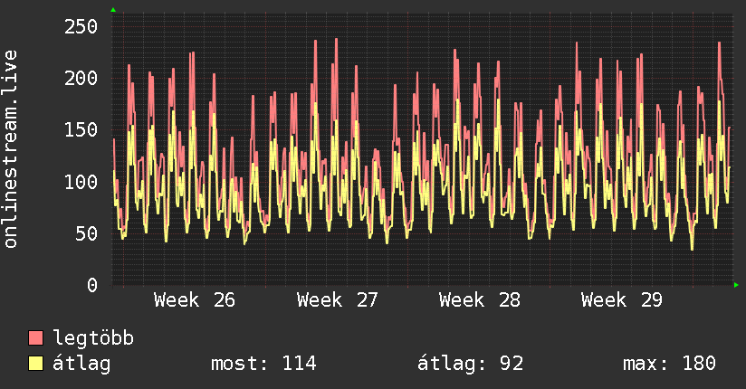Screen dimensions: 746x389
Task: Click the 250 y-axis value
Action: 81,26
